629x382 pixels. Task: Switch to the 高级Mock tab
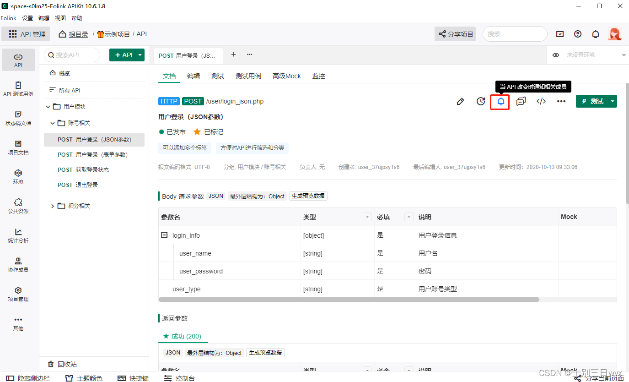287,76
